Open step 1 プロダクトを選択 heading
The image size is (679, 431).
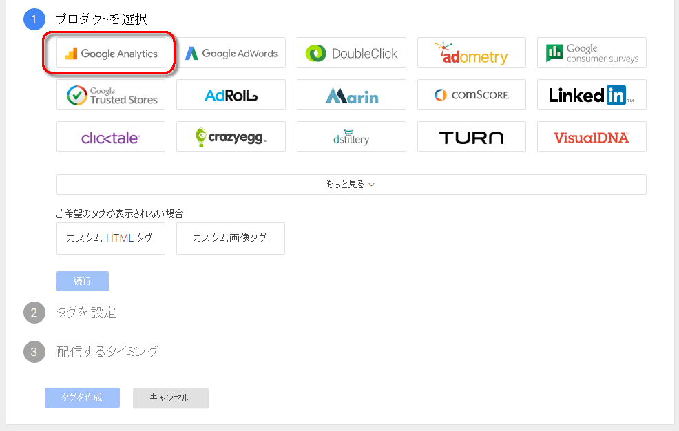pyautogui.click(x=101, y=19)
